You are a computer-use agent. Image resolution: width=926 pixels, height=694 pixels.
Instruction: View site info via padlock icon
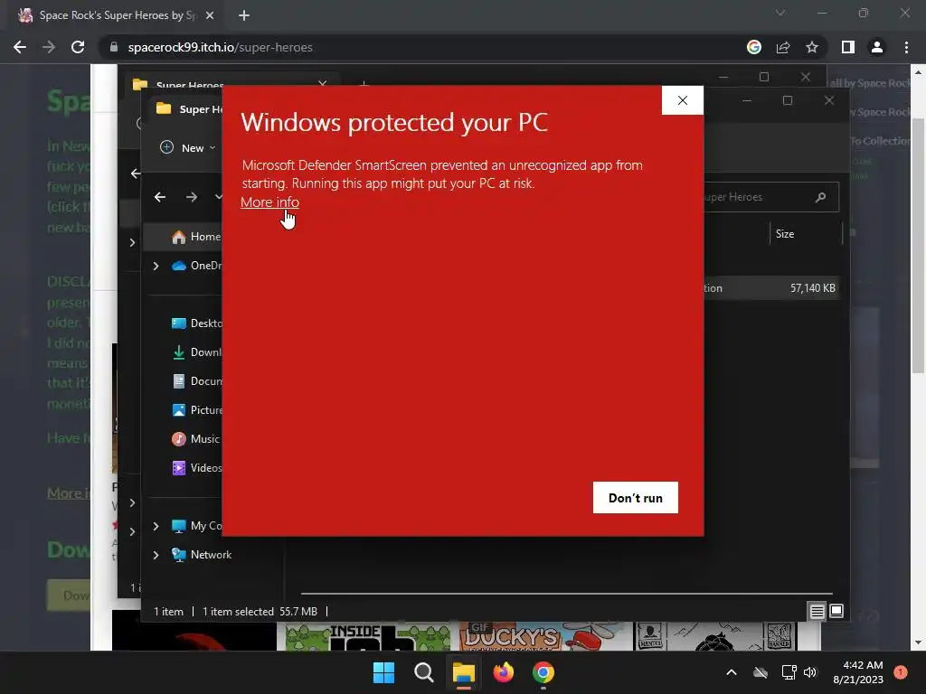(114, 47)
